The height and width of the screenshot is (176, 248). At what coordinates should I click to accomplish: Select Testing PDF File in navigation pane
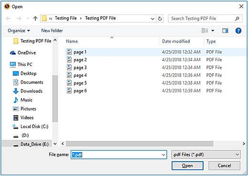coord(32,41)
